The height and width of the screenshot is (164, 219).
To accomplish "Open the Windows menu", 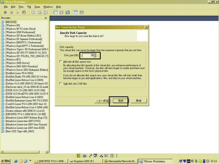I will (x=48, y=7).
